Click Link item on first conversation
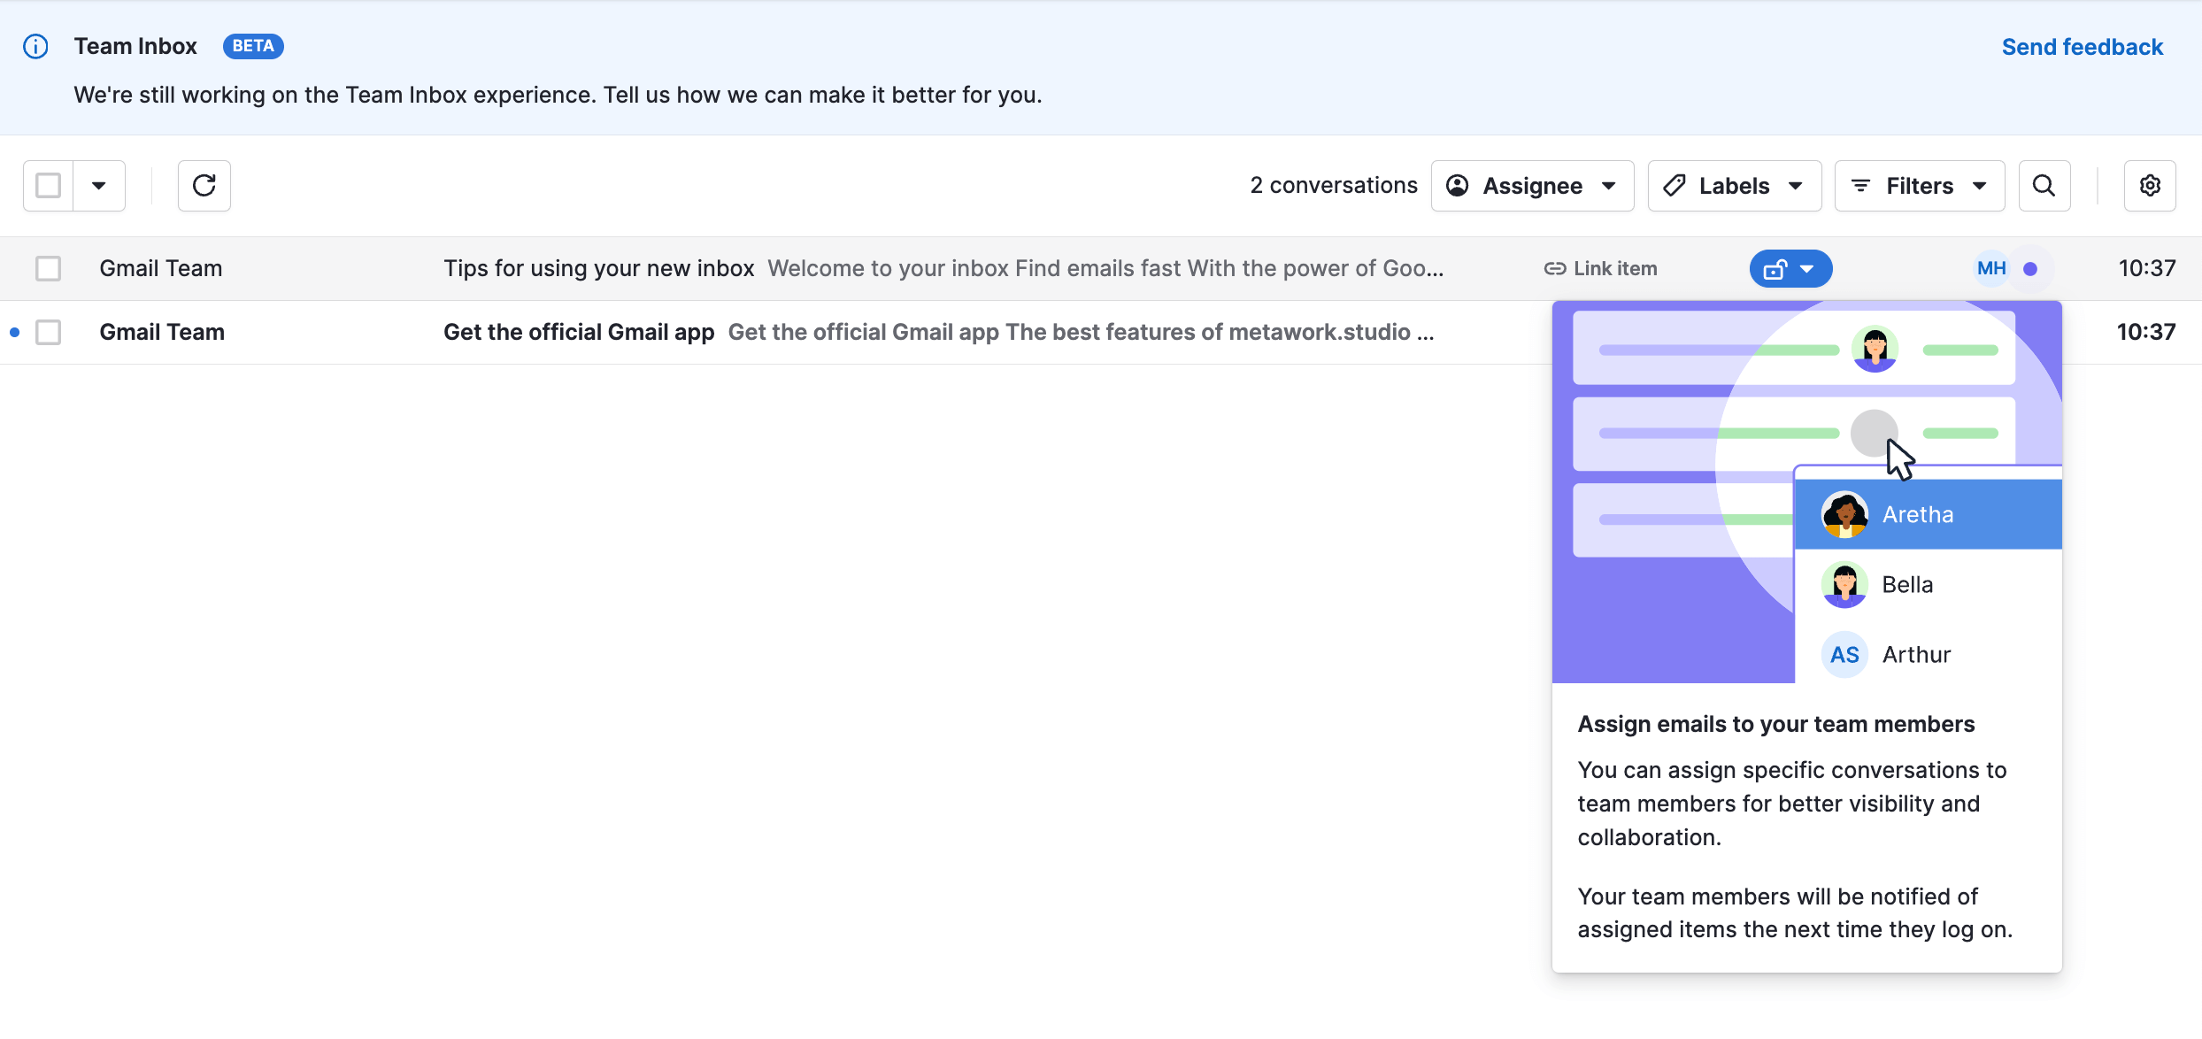This screenshot has width=2202, height=1039. [1600, 269]
